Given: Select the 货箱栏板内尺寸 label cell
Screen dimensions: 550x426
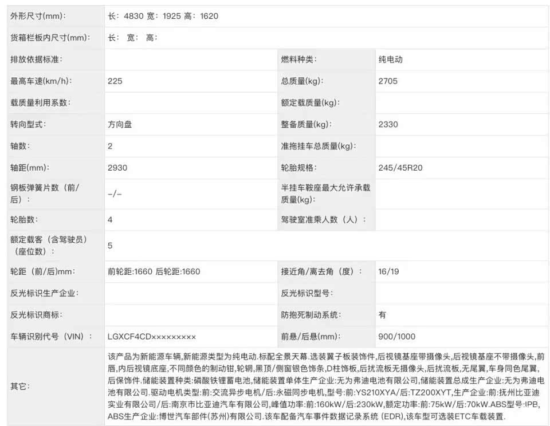Looking at the screenshot, I should 50,38.
